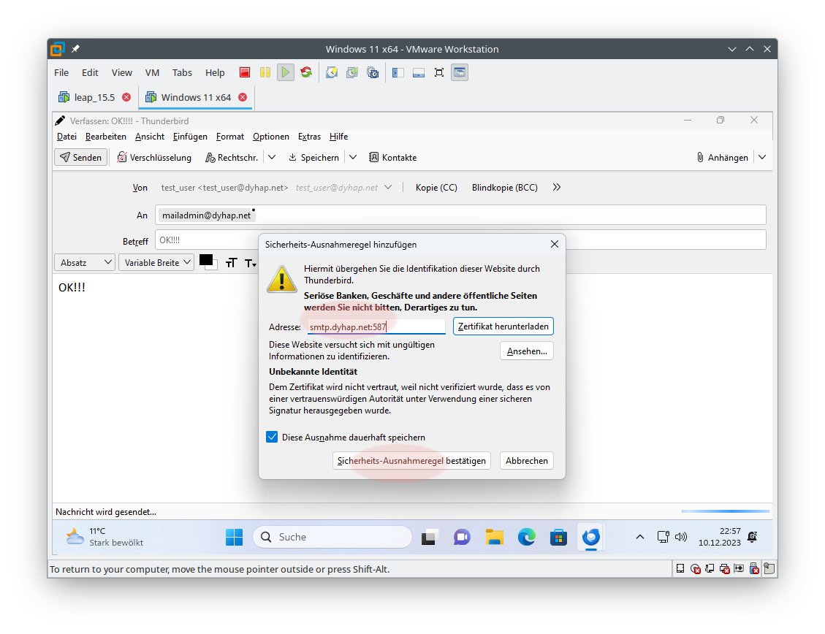825x634 pixels.
Task: Click 'Zertifikat herunterladen'
Action: coord(503,326)
